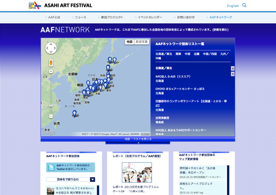
Task: Open the 参加プロジェクト menu item
Action: (110, 17)
